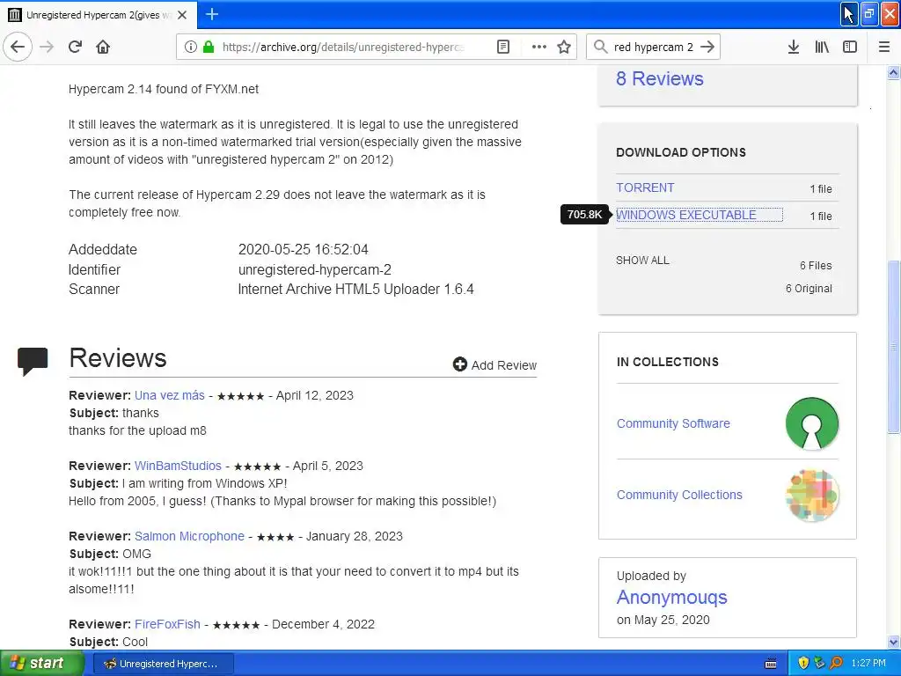Select the Unregistered Hypercam 2 tab
The height and width of the screenshot is (676, 901).
point(99,15)
